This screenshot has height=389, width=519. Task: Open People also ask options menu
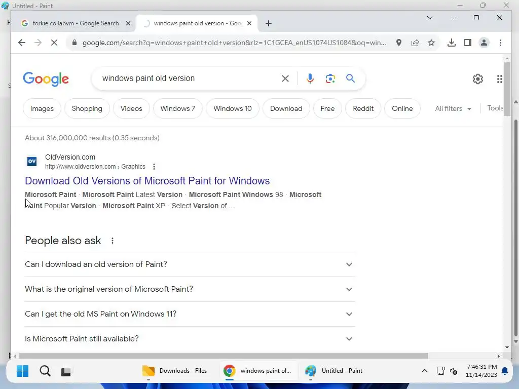click(113, 241)
